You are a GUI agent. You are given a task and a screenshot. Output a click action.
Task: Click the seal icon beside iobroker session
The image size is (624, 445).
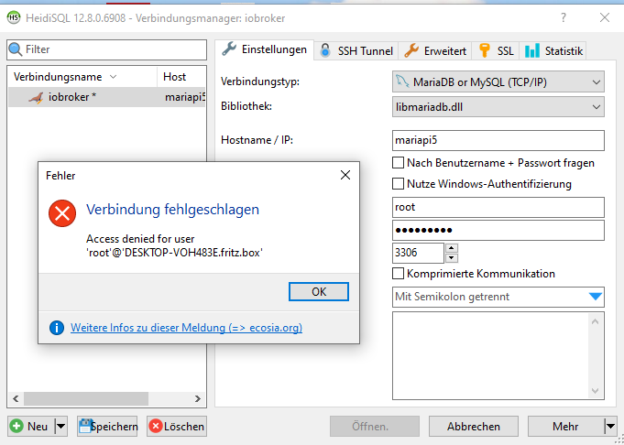click(36, 98)
